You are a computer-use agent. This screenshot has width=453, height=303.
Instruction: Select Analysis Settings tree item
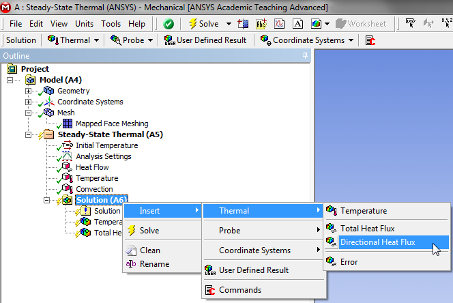coord(104,156)
